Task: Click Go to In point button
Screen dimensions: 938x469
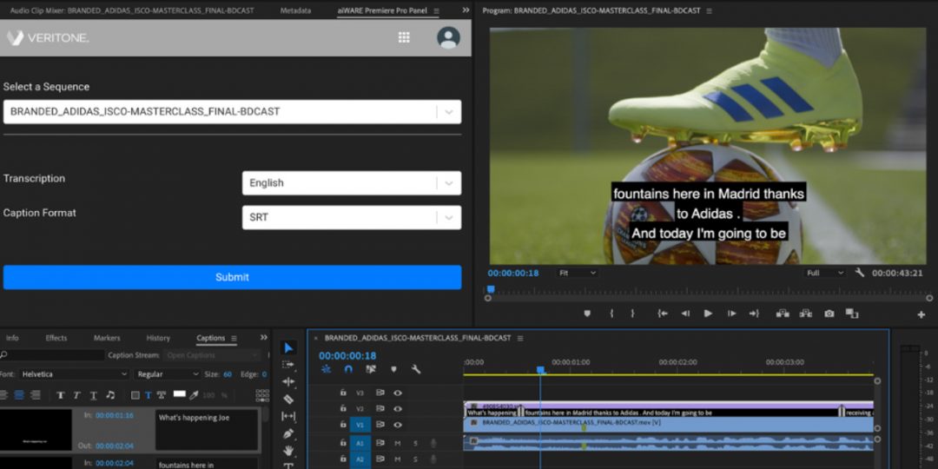Action: pyautogui.click(x=662, y=314)
